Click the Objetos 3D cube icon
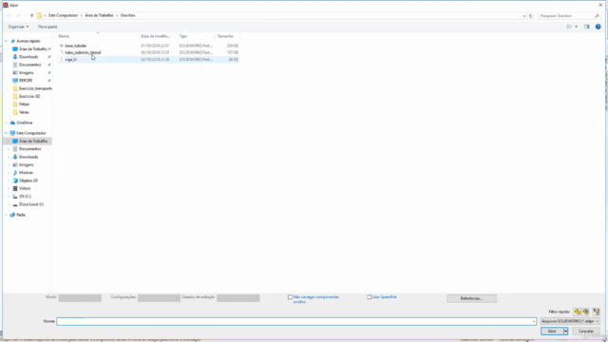 pos(15,180)
